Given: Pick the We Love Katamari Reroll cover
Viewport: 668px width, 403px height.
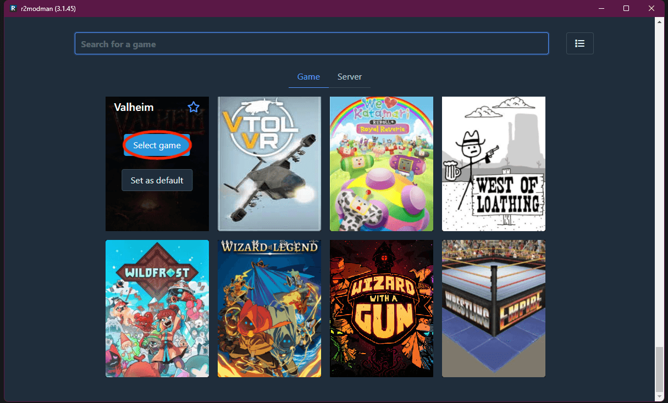Looking at the screenshot, I should 382,164.
